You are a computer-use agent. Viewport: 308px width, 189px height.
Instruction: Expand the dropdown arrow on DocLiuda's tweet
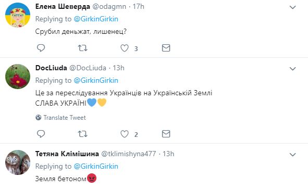pos(293,69)
